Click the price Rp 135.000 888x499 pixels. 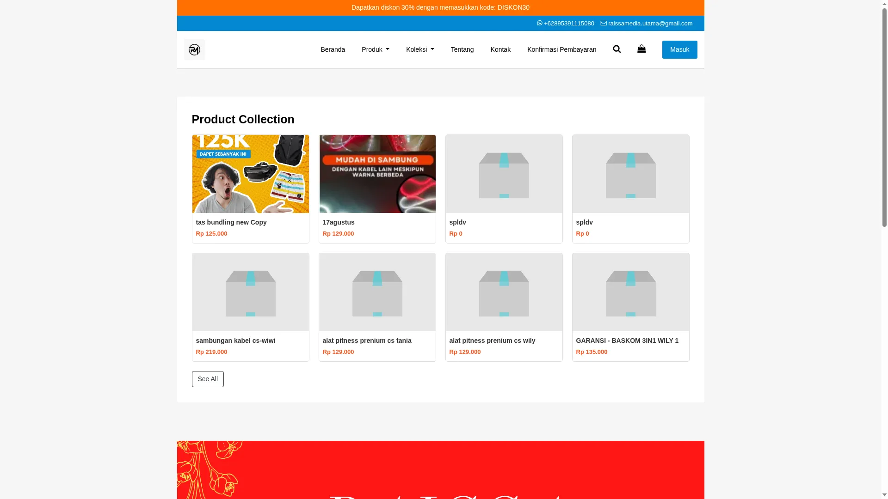[592, 352]
